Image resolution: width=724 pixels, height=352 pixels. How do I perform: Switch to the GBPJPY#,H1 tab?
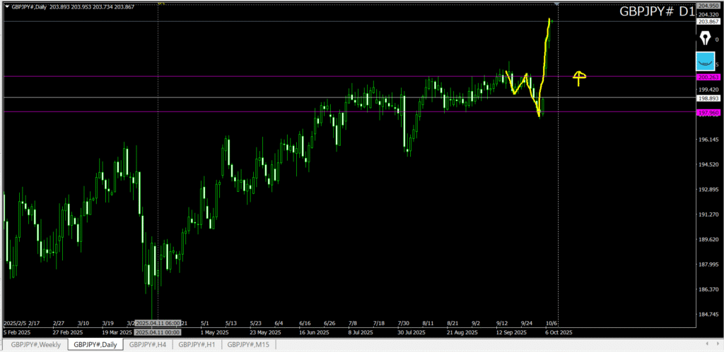click(197, 344)
